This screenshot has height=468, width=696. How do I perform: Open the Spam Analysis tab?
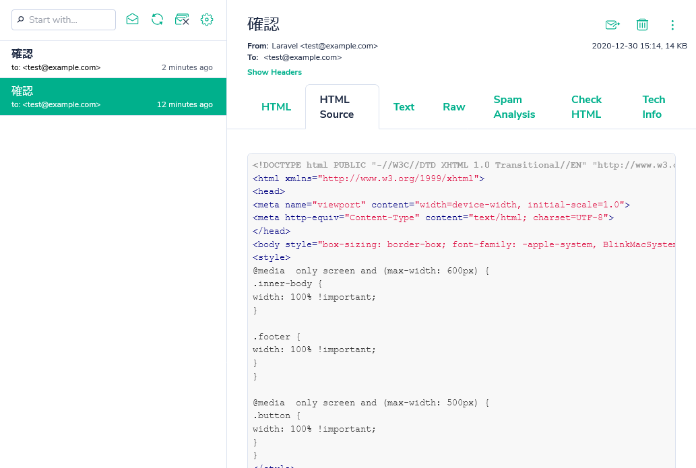(x=514, y=107)
